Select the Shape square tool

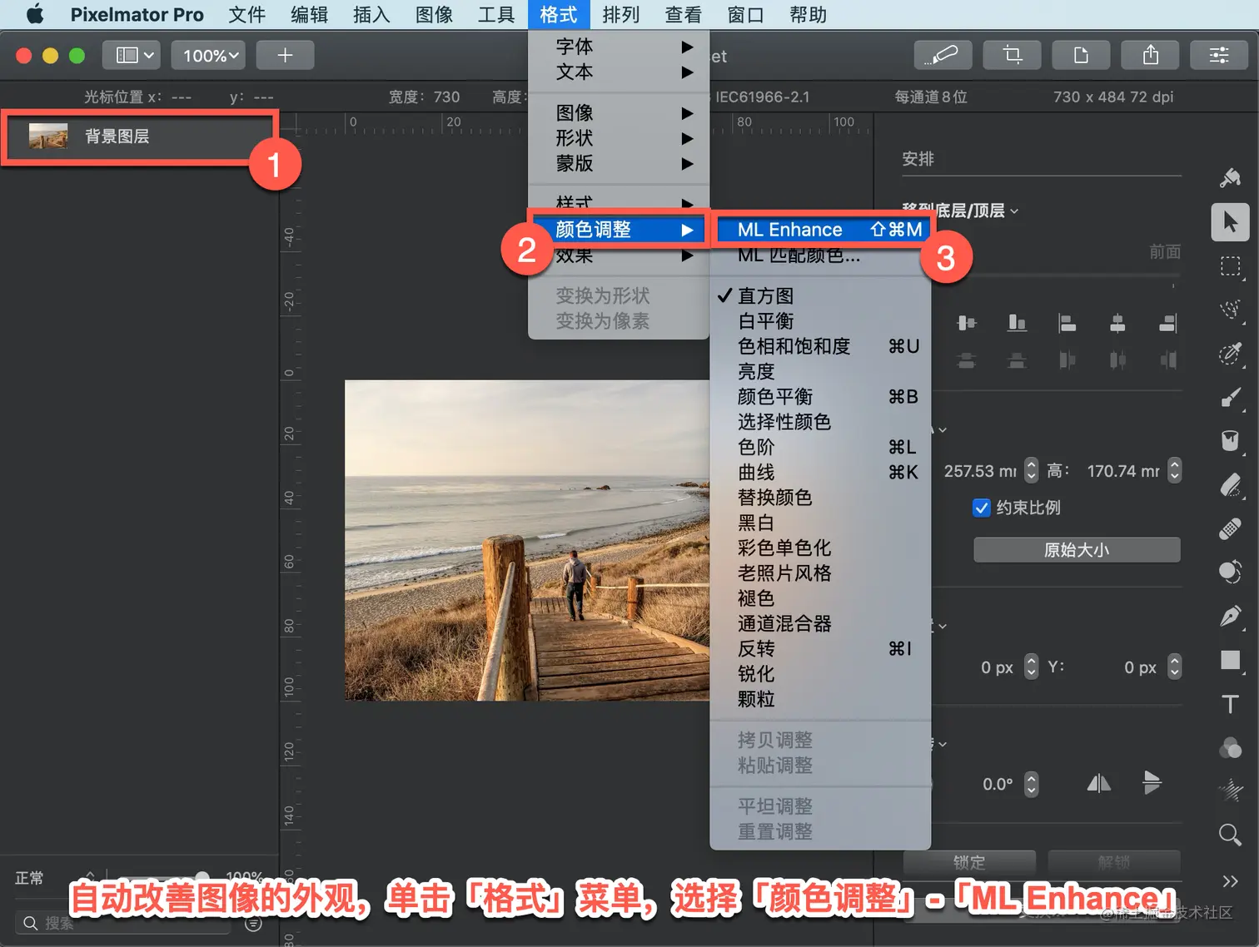1230,660
